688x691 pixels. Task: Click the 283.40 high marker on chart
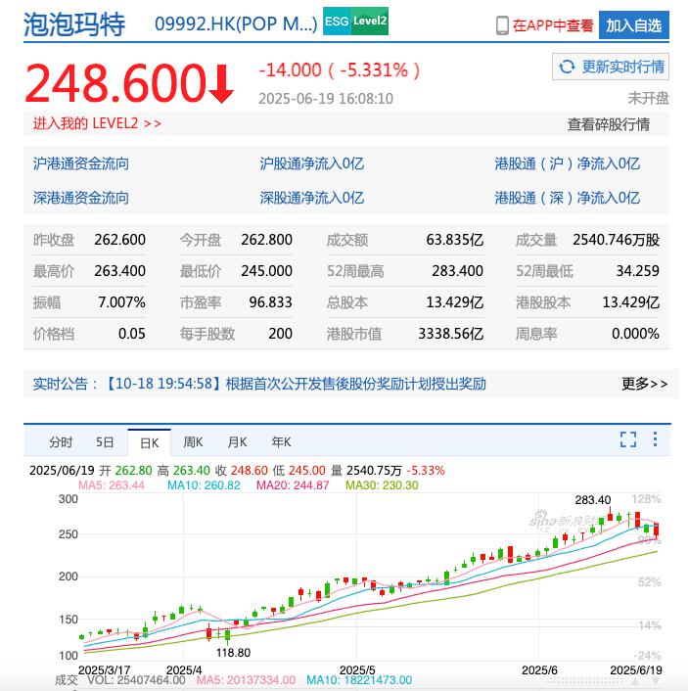(593, 500)
